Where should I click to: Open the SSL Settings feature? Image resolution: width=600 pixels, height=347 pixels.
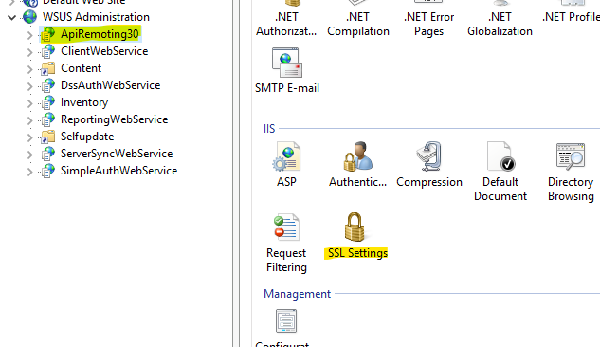tap(355, 236)
